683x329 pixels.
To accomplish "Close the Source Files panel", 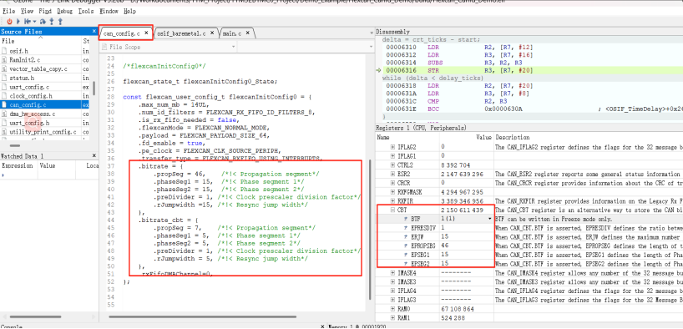I will pyautogui.click(x=94, y=32).
